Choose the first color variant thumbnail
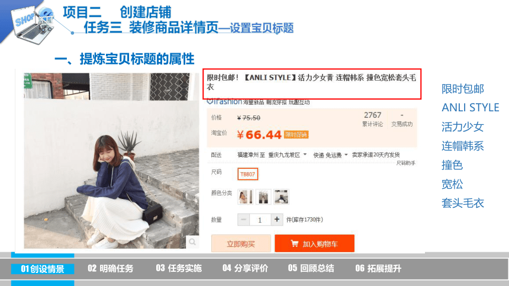Screen dimensions: 509x286 245,197
